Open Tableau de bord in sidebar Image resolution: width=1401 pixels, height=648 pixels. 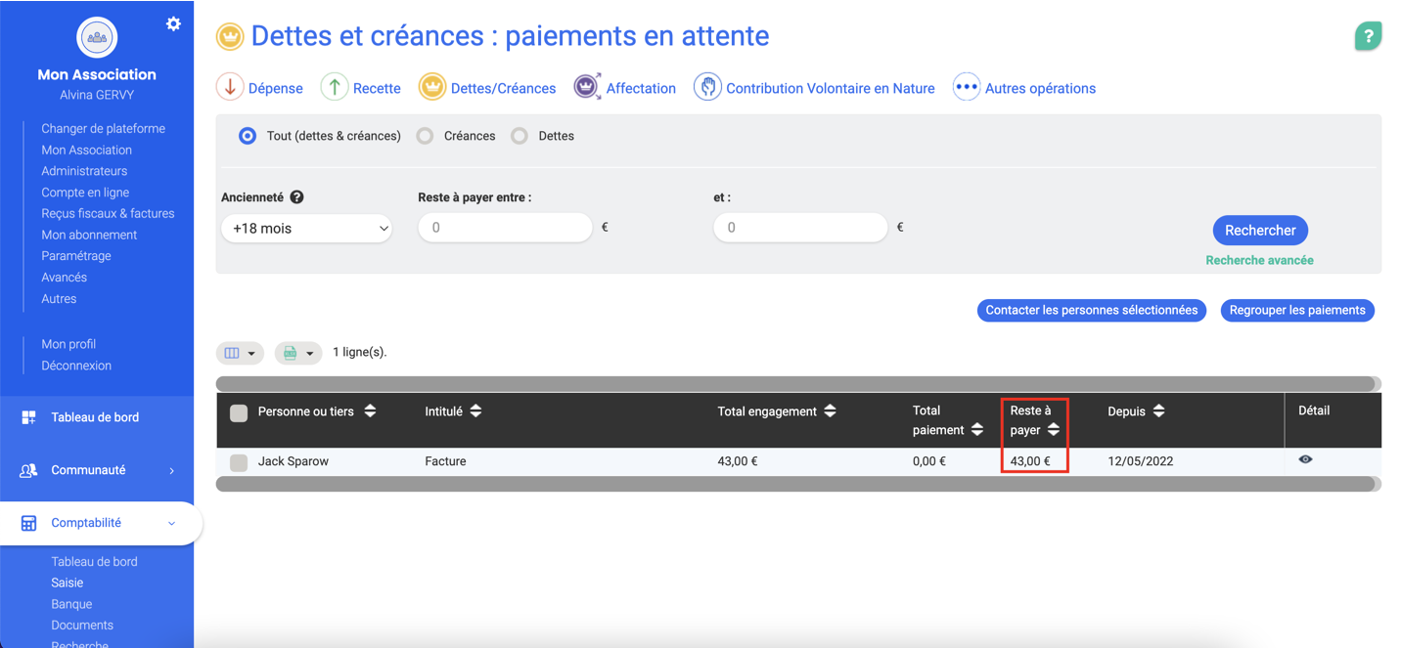click(95, 417)
